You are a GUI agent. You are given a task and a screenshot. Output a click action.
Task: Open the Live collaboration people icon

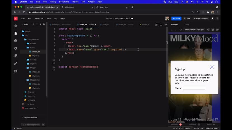16,71
